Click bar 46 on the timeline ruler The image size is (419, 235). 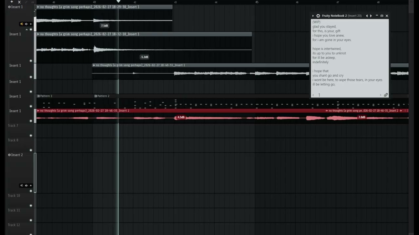(297, 2)
